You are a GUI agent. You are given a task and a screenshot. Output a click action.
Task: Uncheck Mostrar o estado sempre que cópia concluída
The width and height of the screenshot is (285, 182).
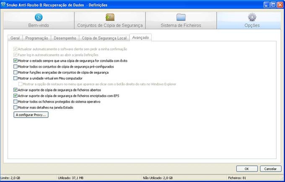(x=16, y=61)
